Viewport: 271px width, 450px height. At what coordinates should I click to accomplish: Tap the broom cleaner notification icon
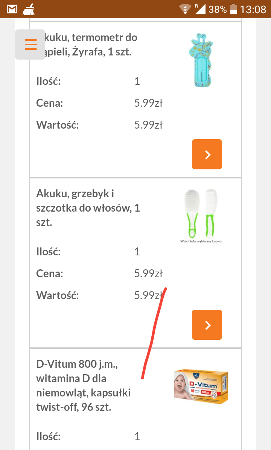click(29, 9)
